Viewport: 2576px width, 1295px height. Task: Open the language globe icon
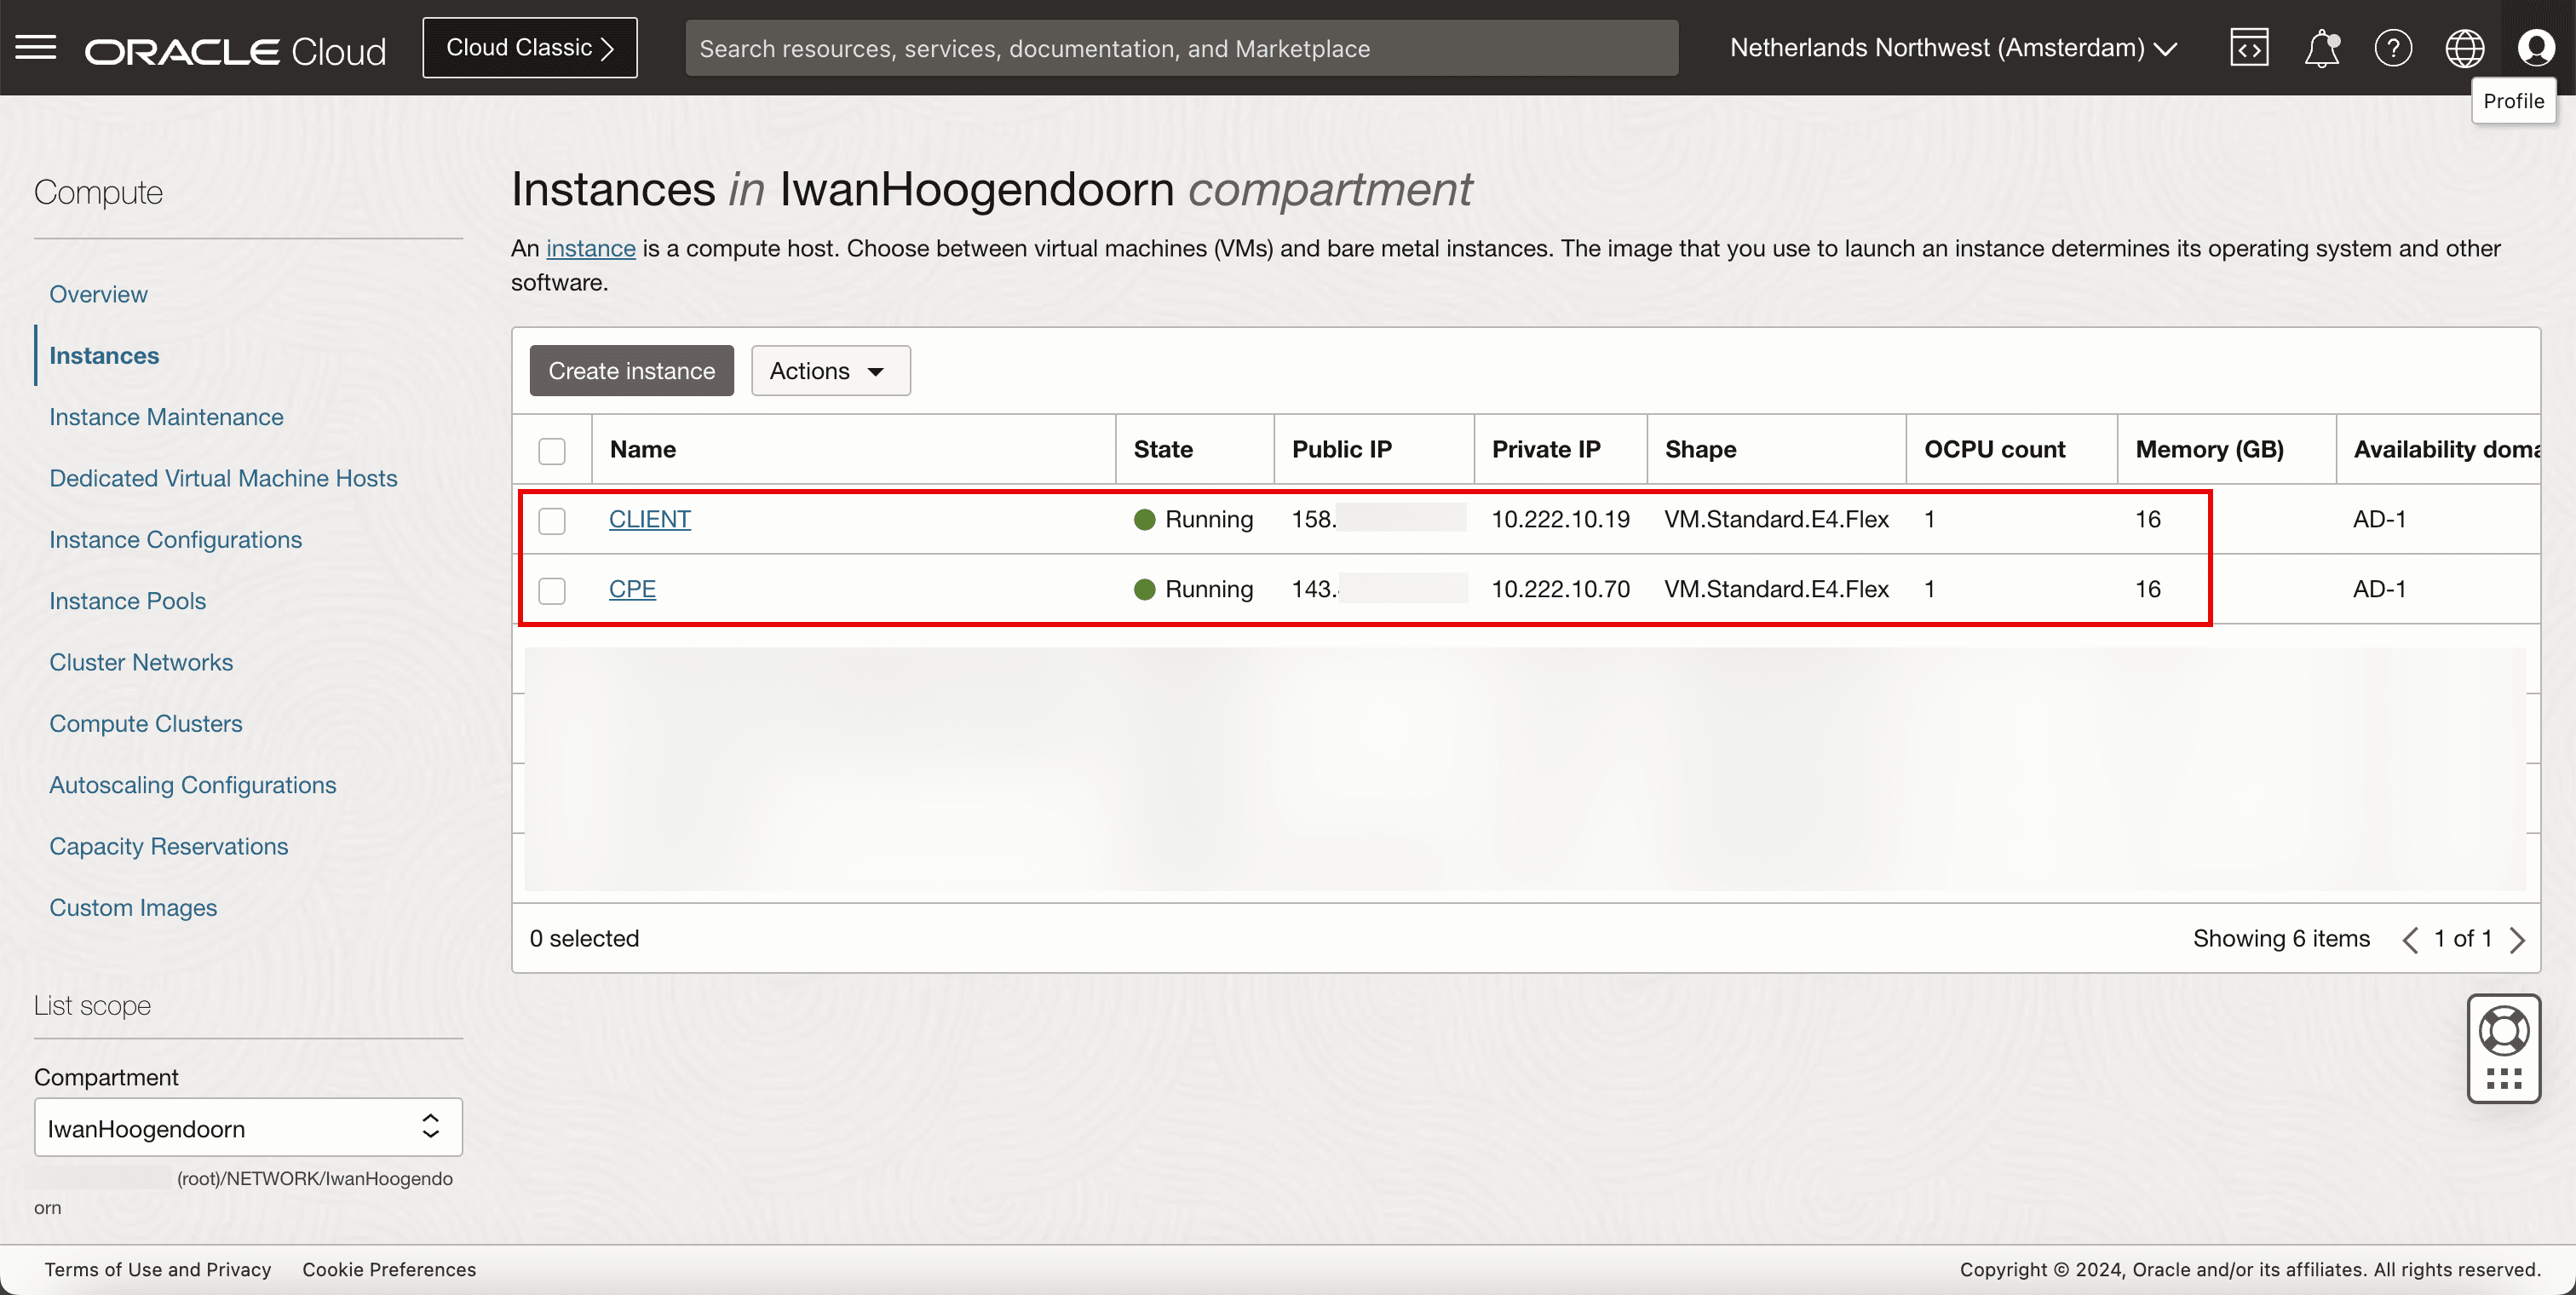tap(2464, 47)
